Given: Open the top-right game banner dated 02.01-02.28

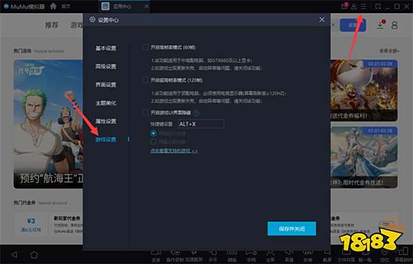Looking at the screenshot, I should click(363, 91).
